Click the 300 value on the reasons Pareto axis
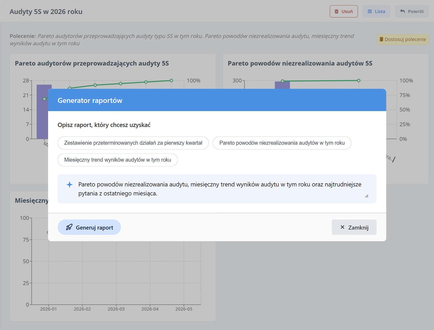Screen dimensions: 434x330 coord(237,80)
